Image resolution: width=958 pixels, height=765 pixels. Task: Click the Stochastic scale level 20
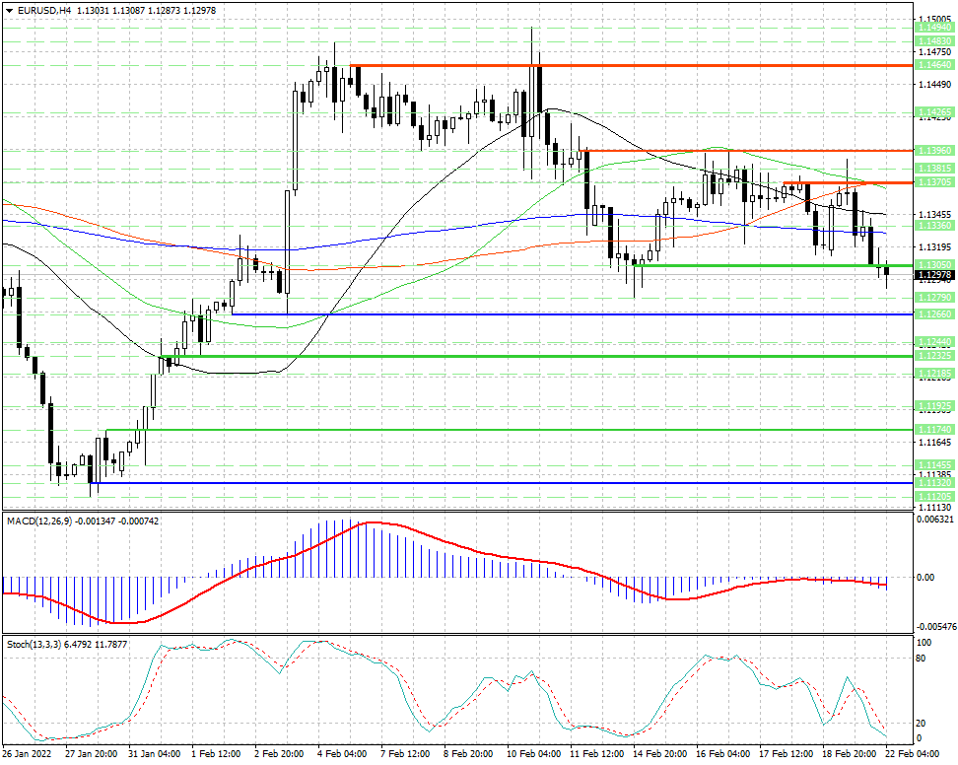(x=922, y=723)
